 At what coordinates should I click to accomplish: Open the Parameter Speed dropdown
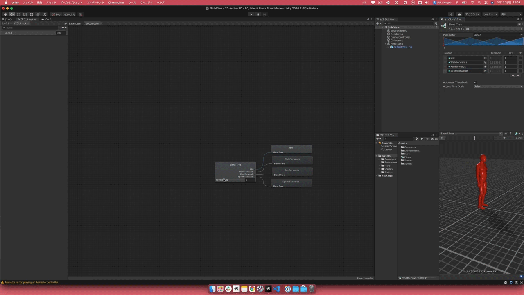click(498, 35)
